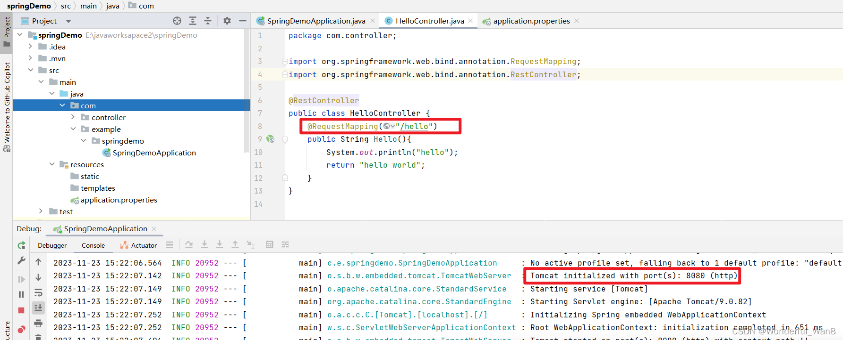Open the Actuator tab
The image size is (843, 340).
pyautogui.click(x=138, y=245)
